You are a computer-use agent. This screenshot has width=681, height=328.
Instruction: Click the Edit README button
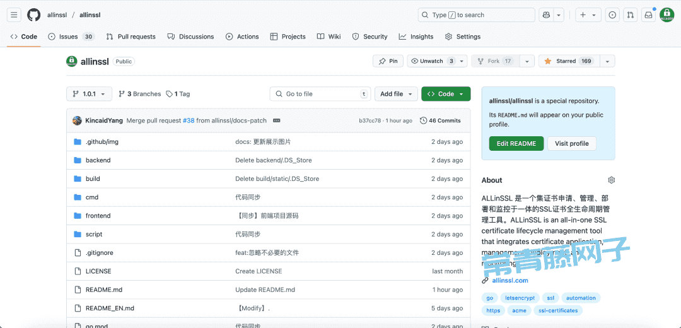point(516,143)
